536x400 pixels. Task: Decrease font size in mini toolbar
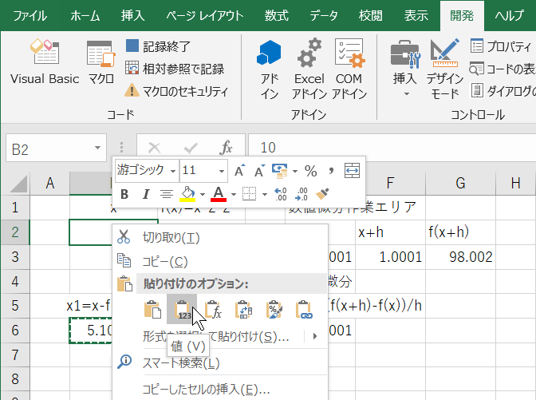tap(259, 170)
